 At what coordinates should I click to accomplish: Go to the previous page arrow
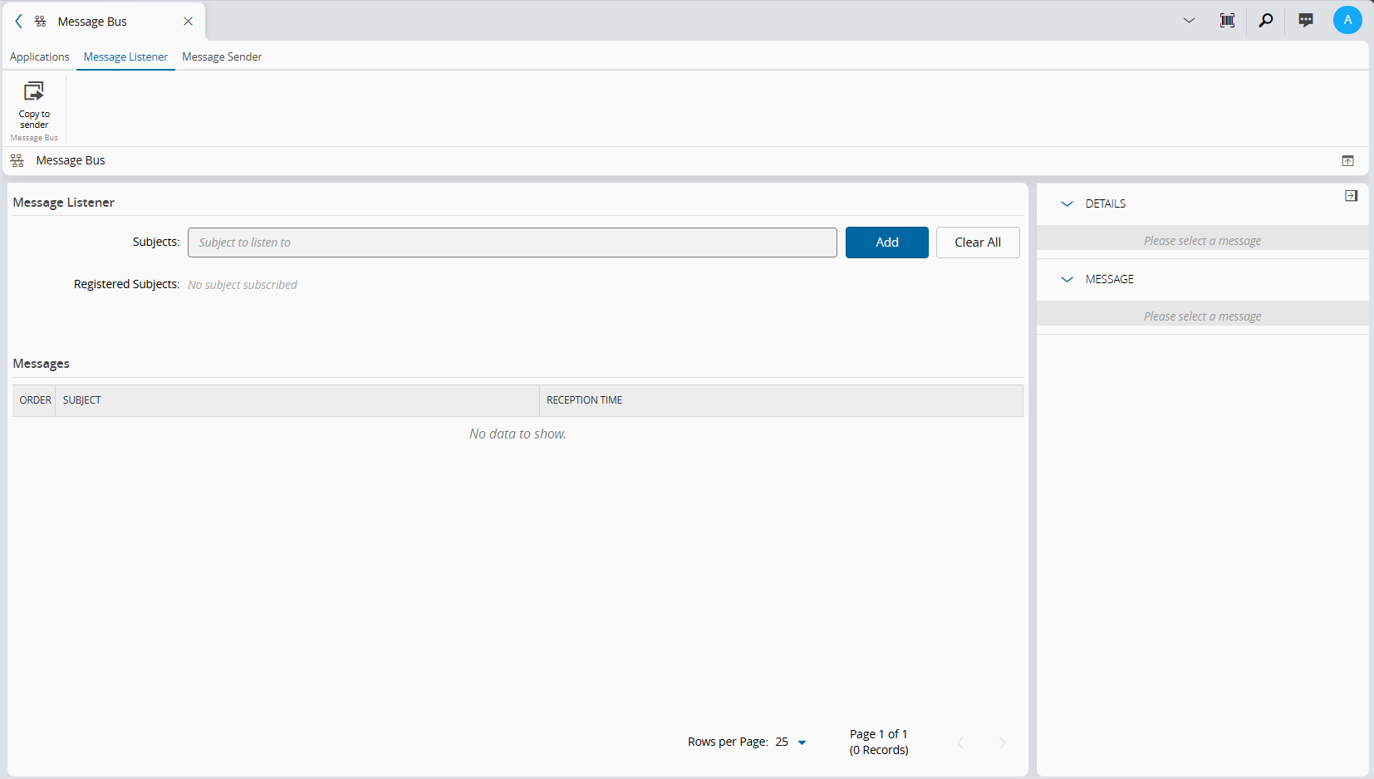960,742
